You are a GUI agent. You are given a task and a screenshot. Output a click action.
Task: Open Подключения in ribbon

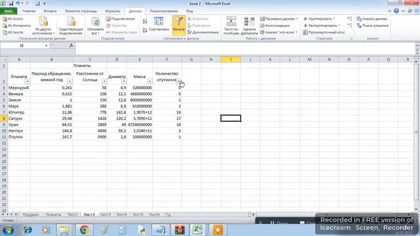coord(120,19)
